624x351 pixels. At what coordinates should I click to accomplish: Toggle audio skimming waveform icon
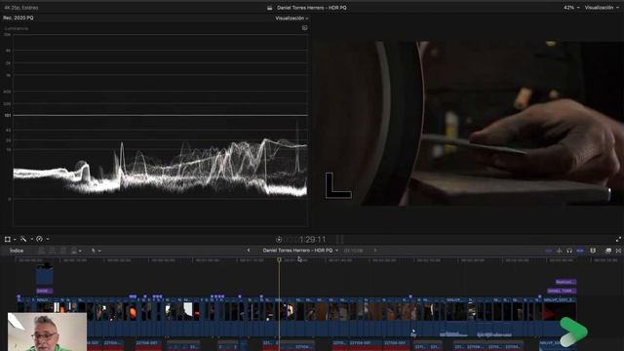559,251
